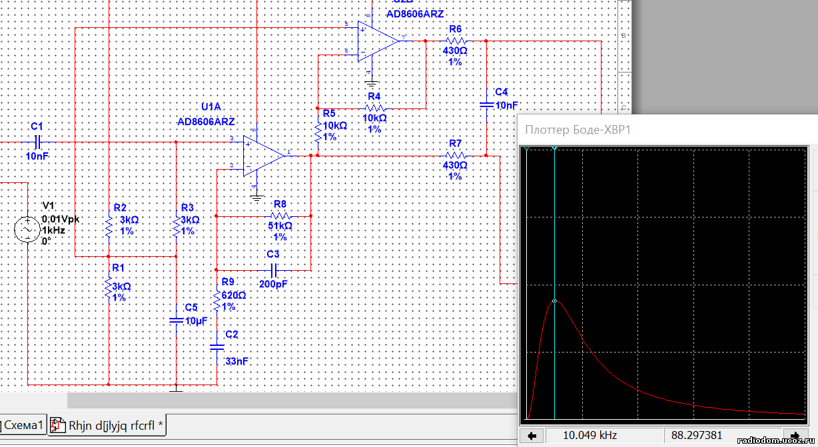Click the 0.01Vpk value of source V1
The image size is (818, 447).
[x=61, y=219]
